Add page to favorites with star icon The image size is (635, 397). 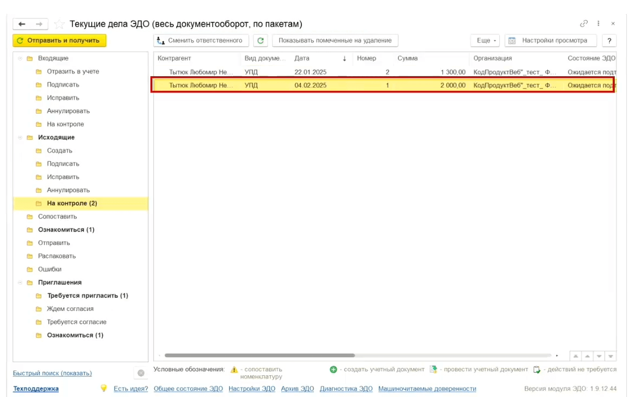coord(59,25)
